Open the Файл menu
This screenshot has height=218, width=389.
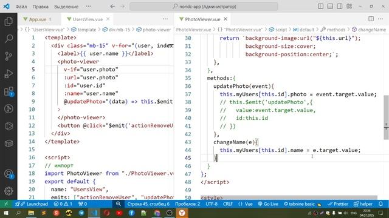tap(21, 7)
